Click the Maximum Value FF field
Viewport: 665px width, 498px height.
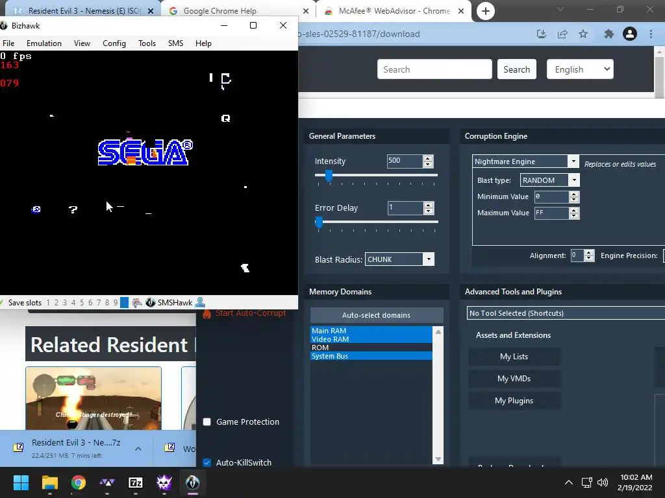coord(551,213)
